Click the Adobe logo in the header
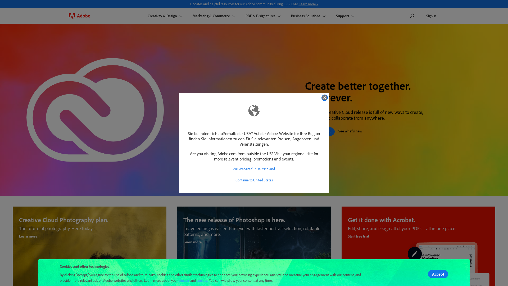This screenshot has width=508, height=286. coord(79,16)
